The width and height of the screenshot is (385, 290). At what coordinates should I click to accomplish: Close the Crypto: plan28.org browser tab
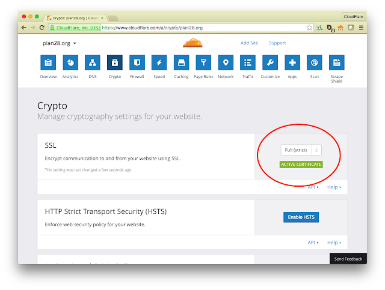coord(102,18)
